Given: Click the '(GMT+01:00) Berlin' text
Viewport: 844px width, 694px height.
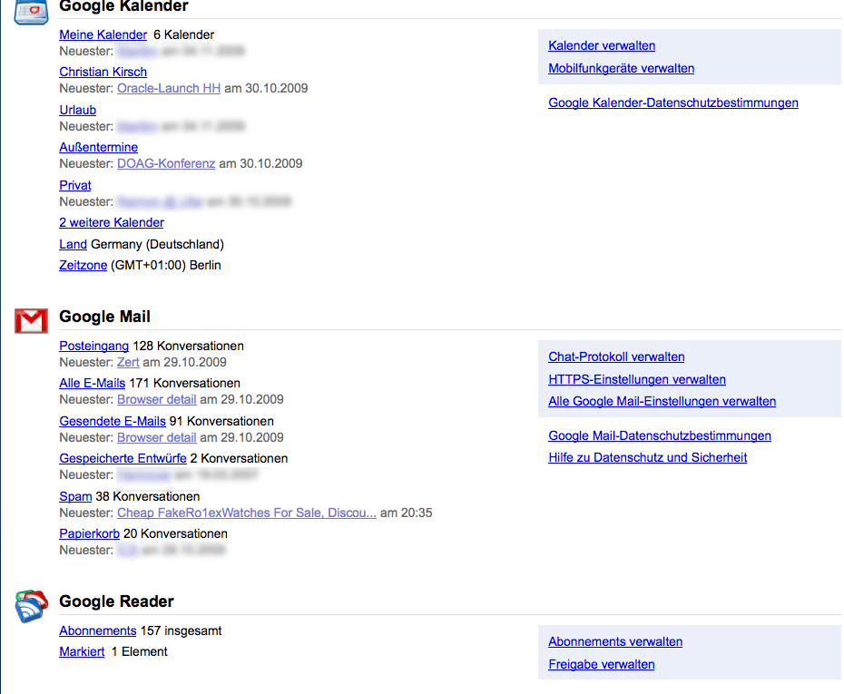Looking at the screenshot, I should pos(166,265).
